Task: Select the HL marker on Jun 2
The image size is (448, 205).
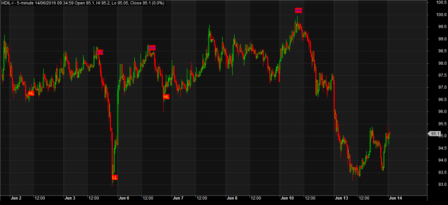Action: tap(31, 93)
